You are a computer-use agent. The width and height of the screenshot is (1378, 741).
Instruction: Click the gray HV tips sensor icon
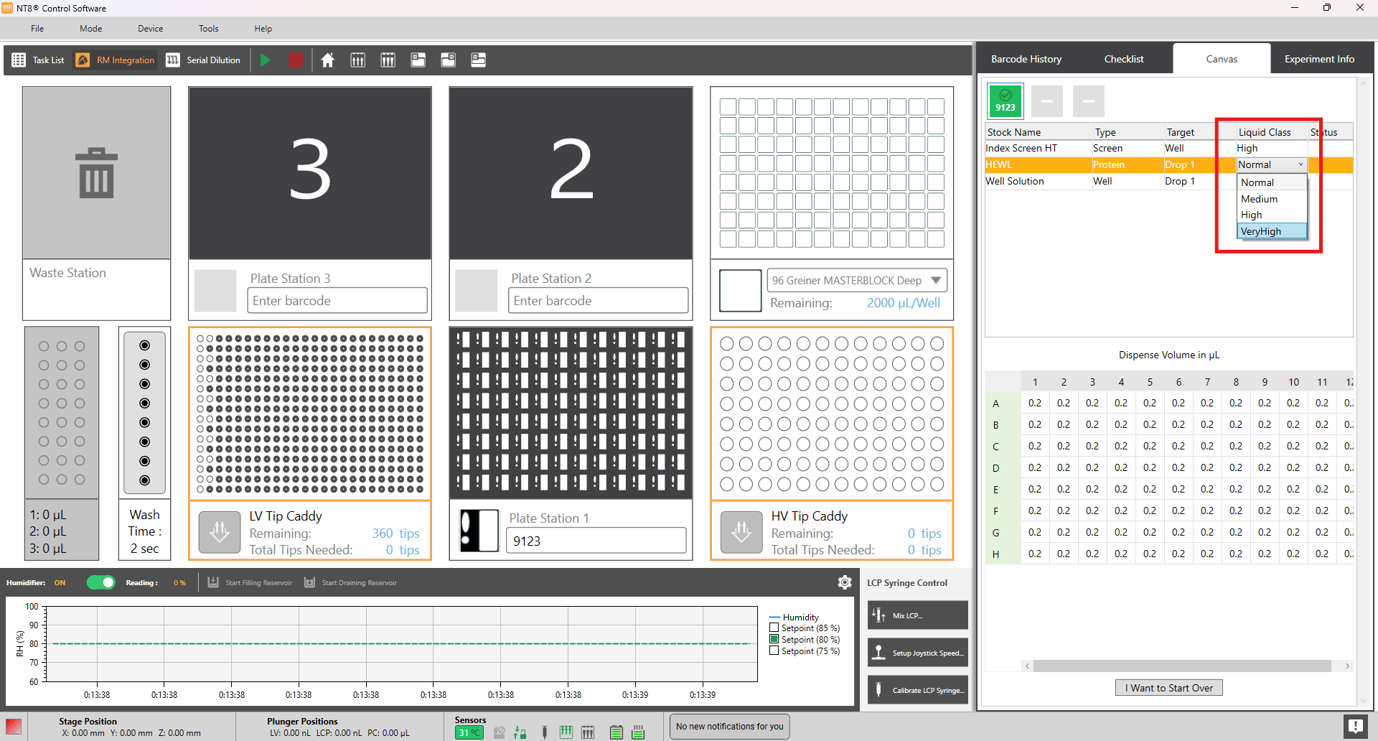(588, 732)
